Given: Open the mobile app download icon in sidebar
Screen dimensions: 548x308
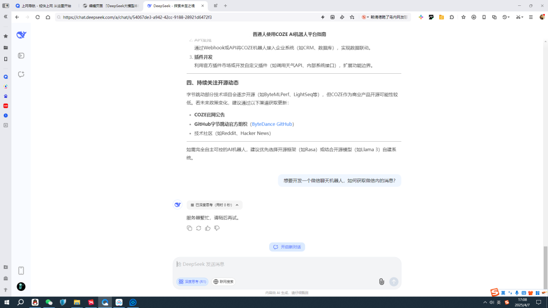Looking at the screenshot, I should [x=21, y=271].
